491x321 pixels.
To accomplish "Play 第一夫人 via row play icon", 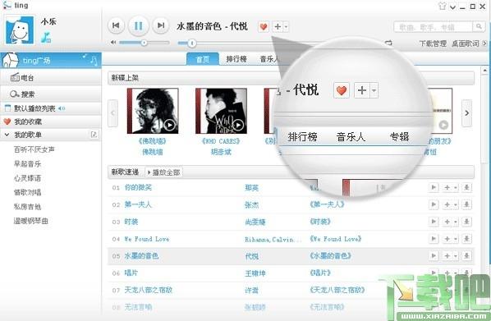I will (434, 204).
